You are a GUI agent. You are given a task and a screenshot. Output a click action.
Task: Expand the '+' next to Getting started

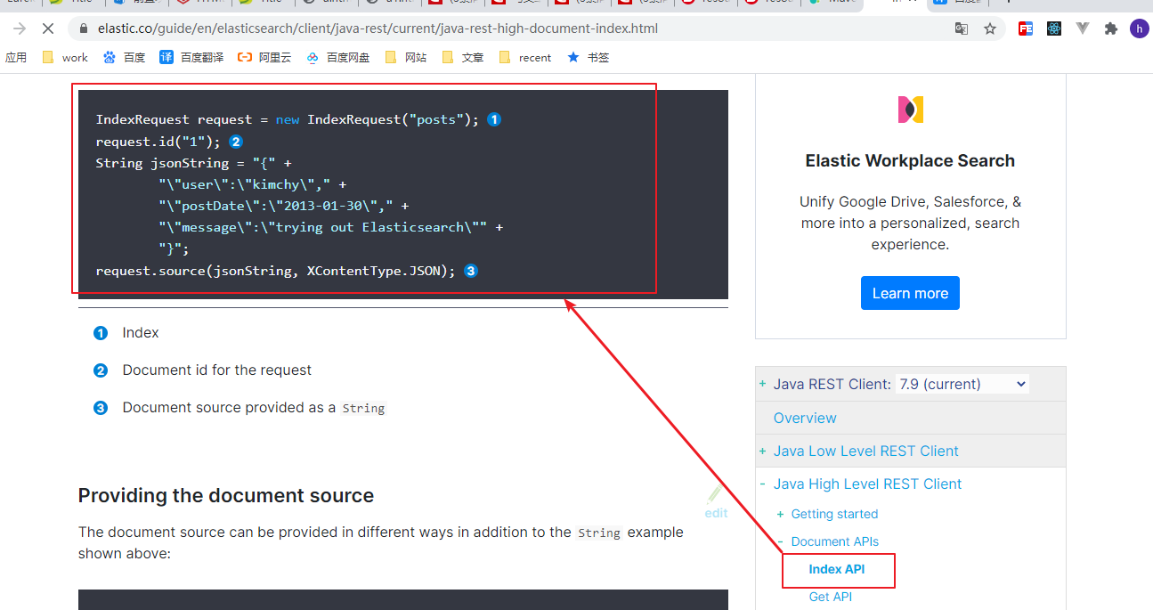click(x=781, y=514)
